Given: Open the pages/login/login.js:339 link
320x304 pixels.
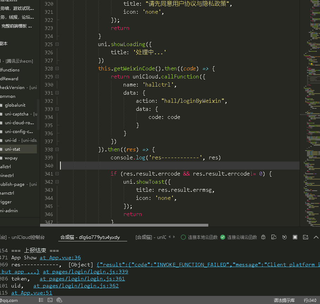Looking at the screenshot, I should click(x=85, y=272).
